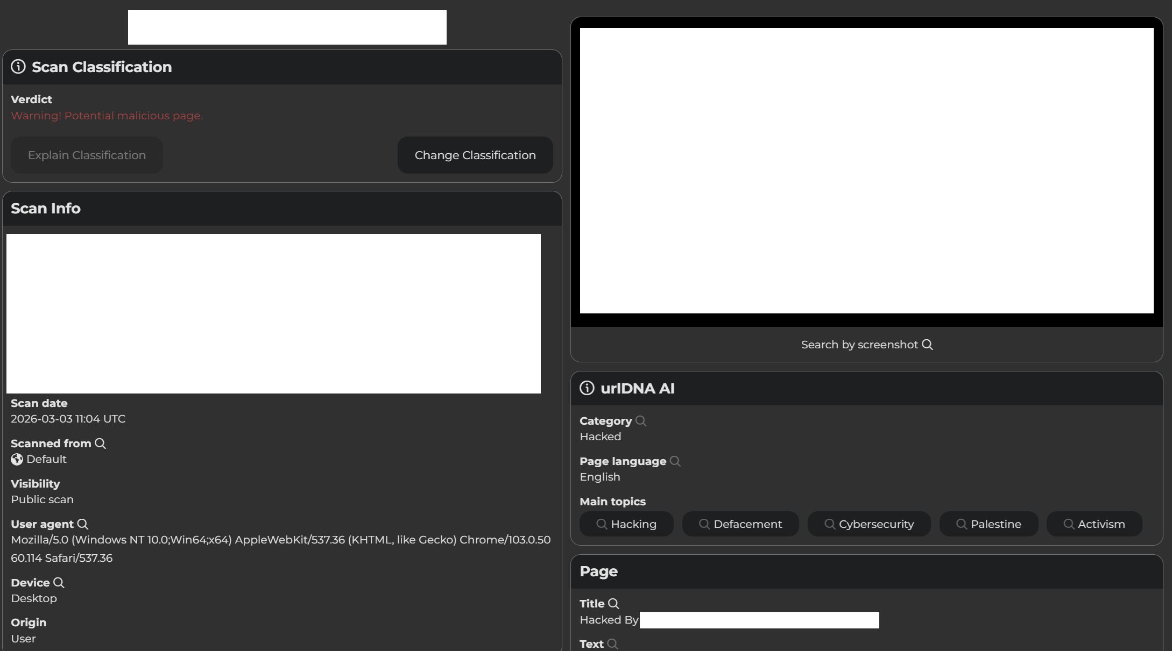
Task: Select the Defacement topic tag
Action: pyautogui.click(x=740, y=524)
